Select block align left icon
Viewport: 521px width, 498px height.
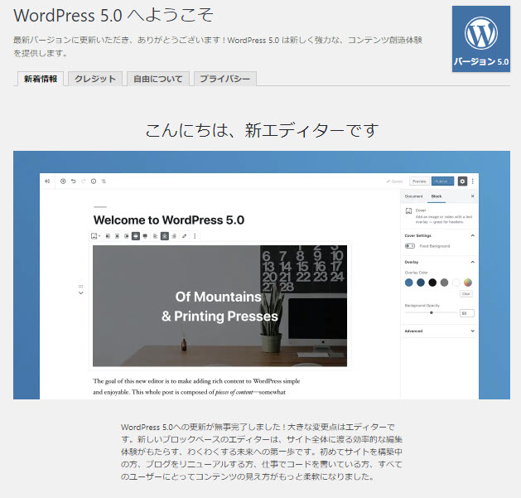click(108, 236)
